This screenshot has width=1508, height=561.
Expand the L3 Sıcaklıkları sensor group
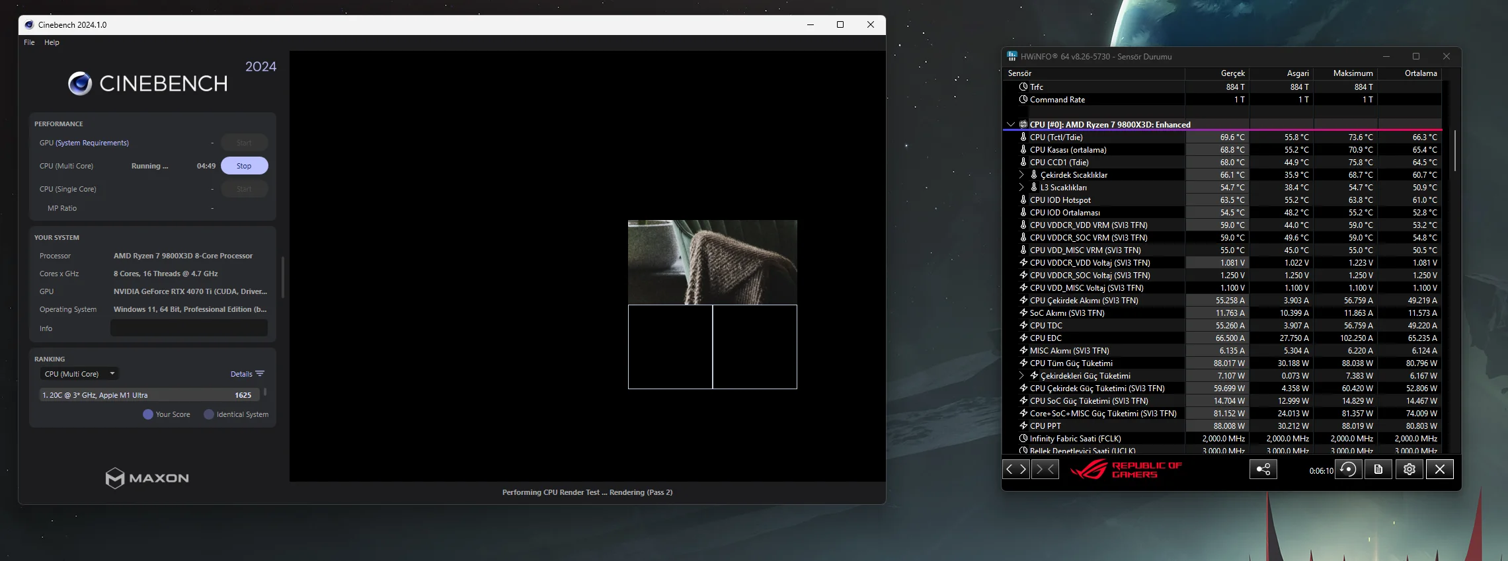pyautogui.click(x=1021, y=188)
